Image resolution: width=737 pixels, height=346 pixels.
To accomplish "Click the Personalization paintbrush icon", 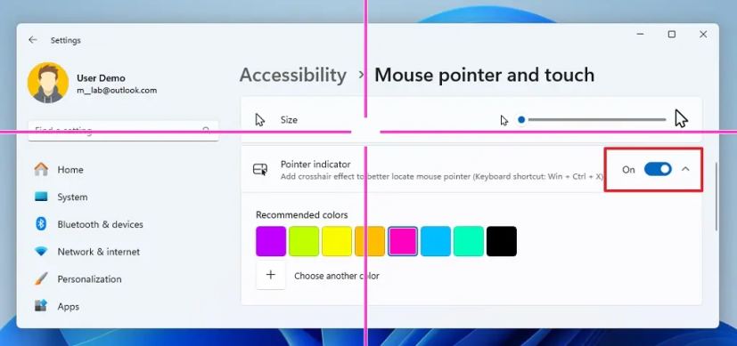I will [41, 279].
